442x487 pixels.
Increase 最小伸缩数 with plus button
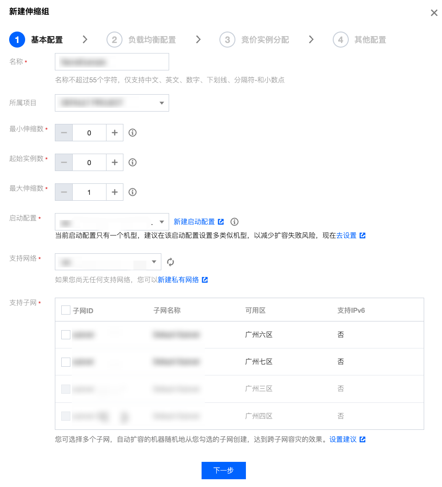click(x=115, y=133)
